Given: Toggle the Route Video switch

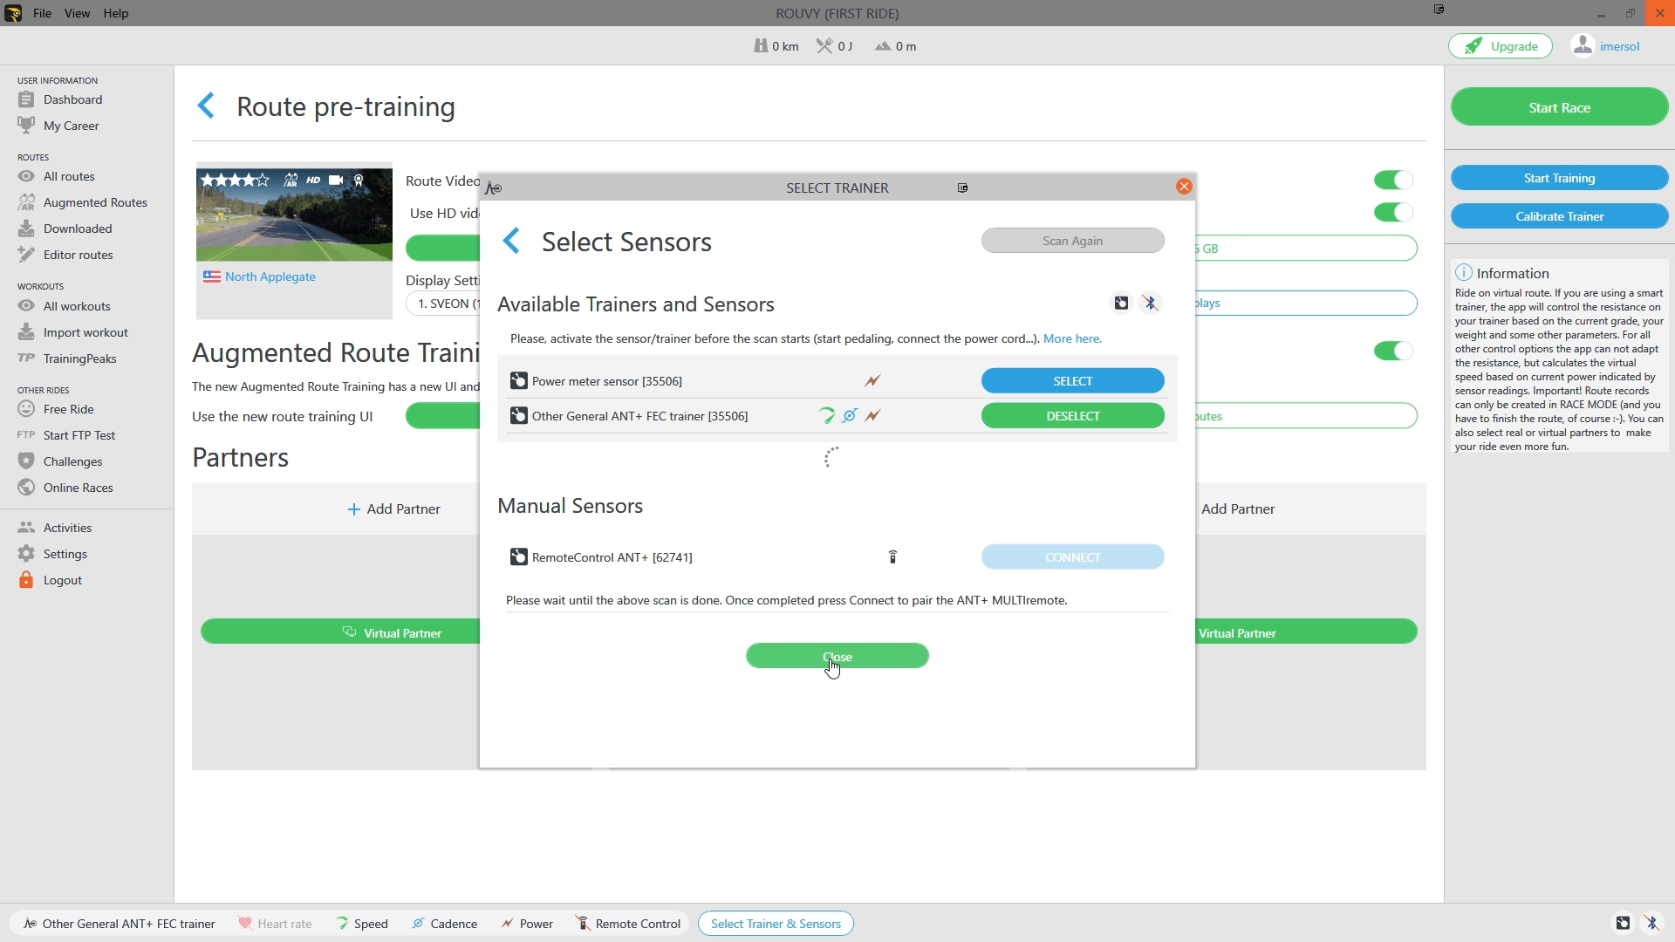Looking at the screenshot, I should click(1393, 180).
